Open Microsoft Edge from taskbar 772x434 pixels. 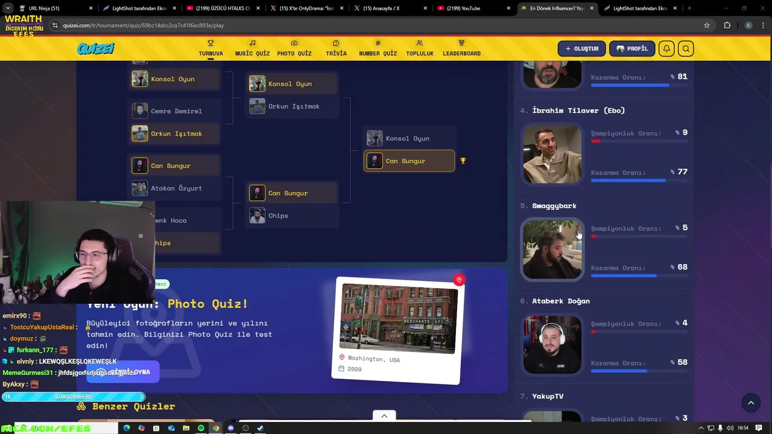126,428
